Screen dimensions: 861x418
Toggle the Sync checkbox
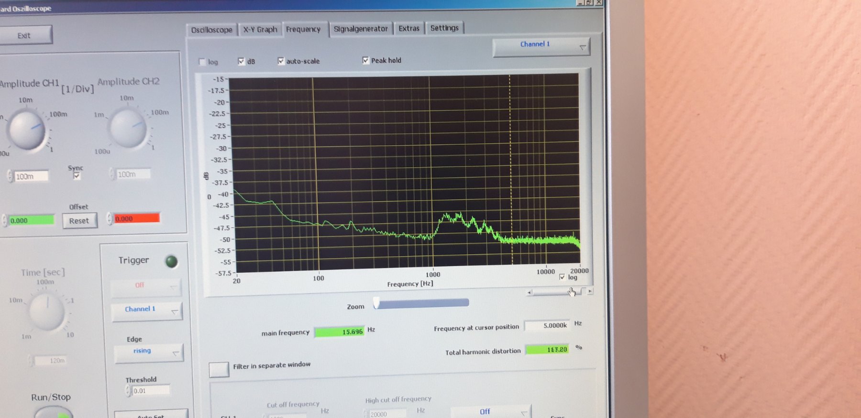point(77,176)
